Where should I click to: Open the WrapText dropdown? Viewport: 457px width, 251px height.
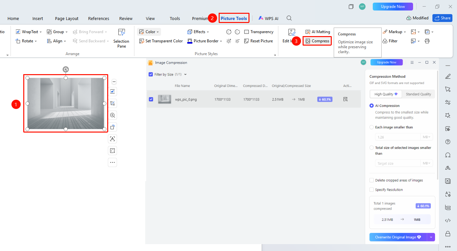[x=29, y=32]
